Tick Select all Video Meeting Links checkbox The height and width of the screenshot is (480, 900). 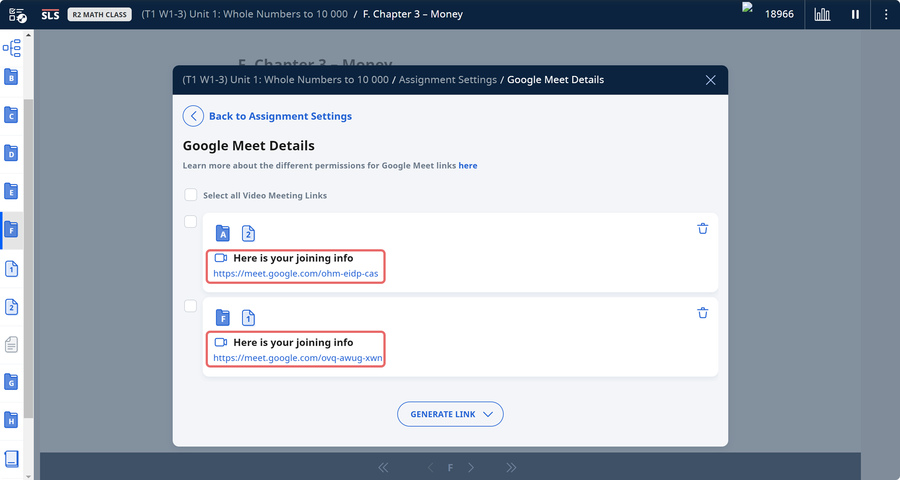(191, 195)
